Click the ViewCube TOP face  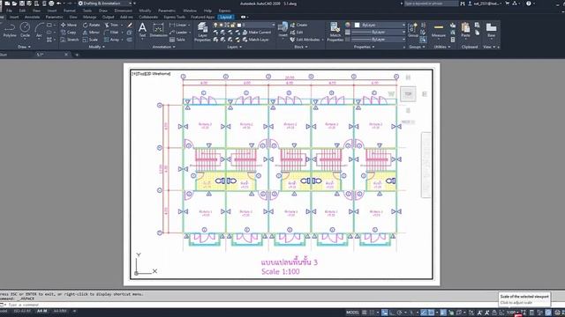coord(408,94)
